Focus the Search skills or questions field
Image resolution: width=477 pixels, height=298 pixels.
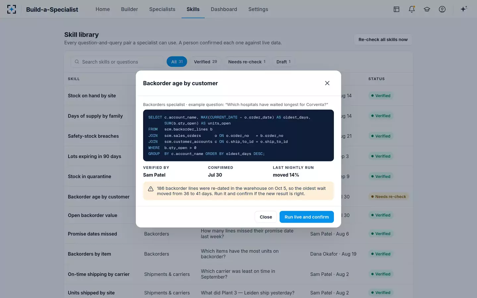117,62
